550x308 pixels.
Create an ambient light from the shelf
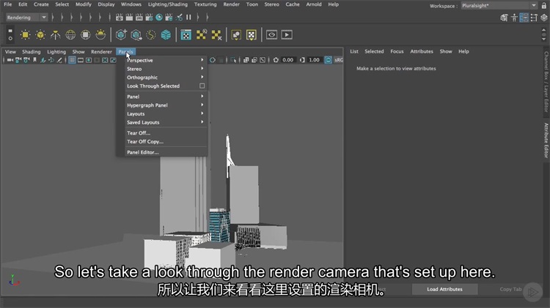pyautogui.click(x=25, y=34)
